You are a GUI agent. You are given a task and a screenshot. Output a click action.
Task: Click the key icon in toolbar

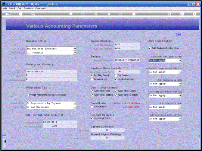[x=8, y=14]
